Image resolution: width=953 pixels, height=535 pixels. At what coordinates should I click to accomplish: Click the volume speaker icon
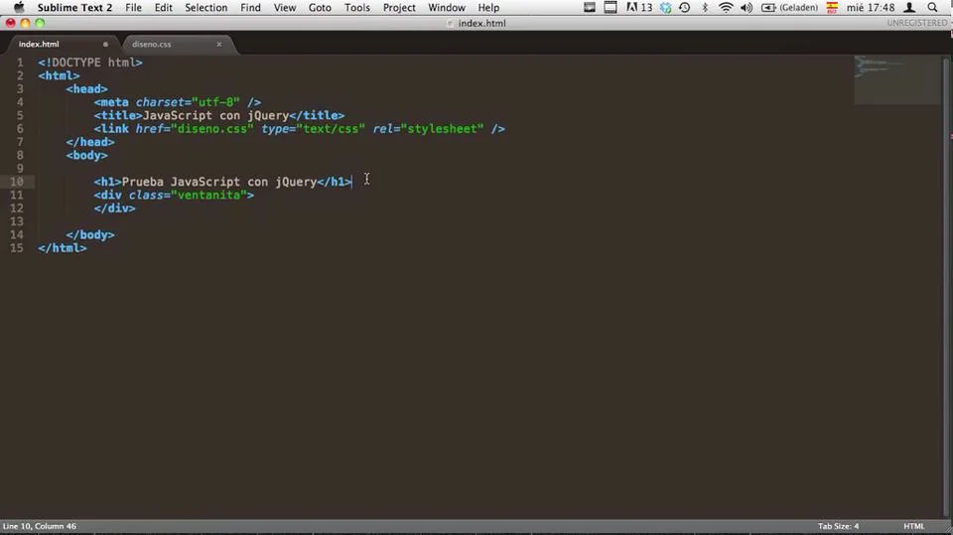[x=747, y=7]
